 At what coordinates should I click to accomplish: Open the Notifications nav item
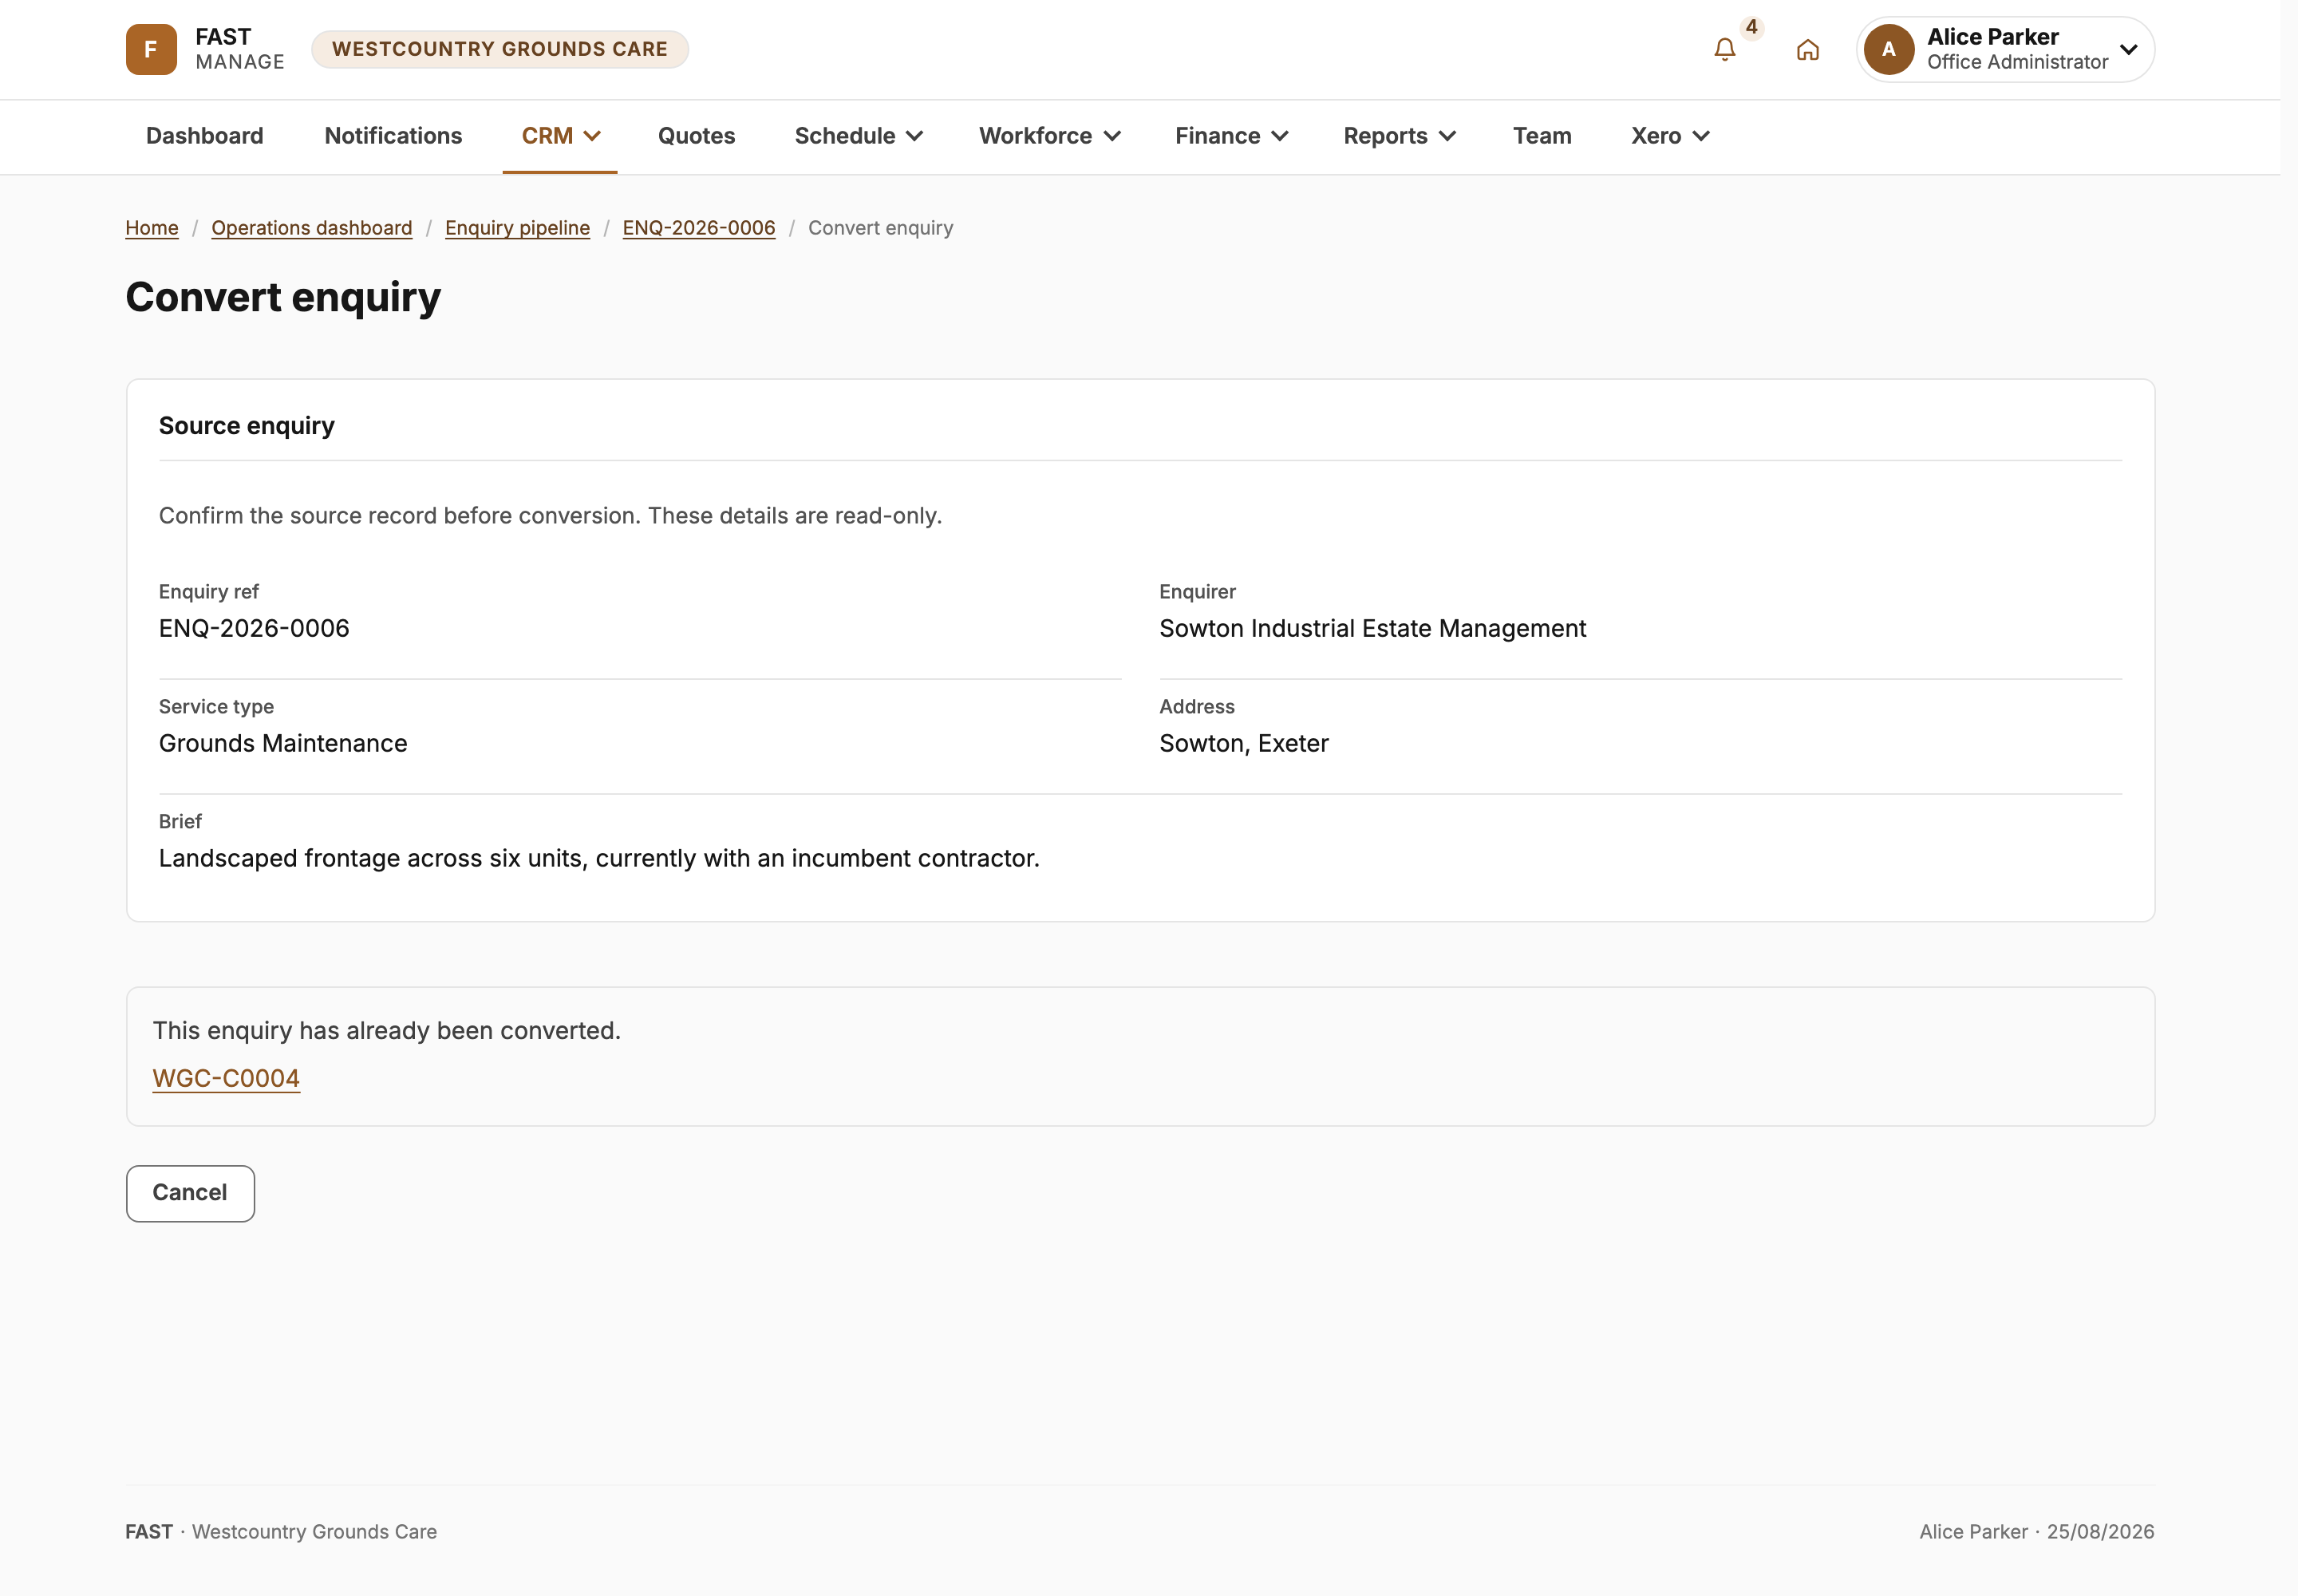393,136
